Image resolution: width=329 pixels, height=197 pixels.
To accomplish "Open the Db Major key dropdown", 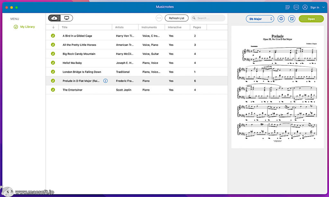I will [x=260, y=19].
